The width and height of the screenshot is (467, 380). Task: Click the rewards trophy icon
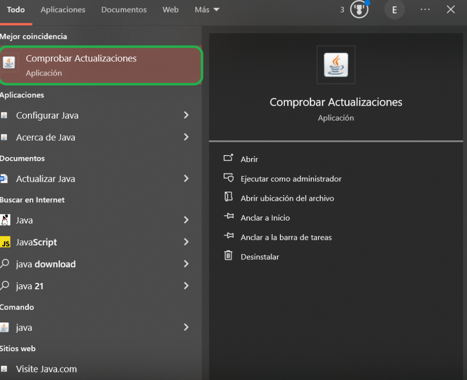359,10
